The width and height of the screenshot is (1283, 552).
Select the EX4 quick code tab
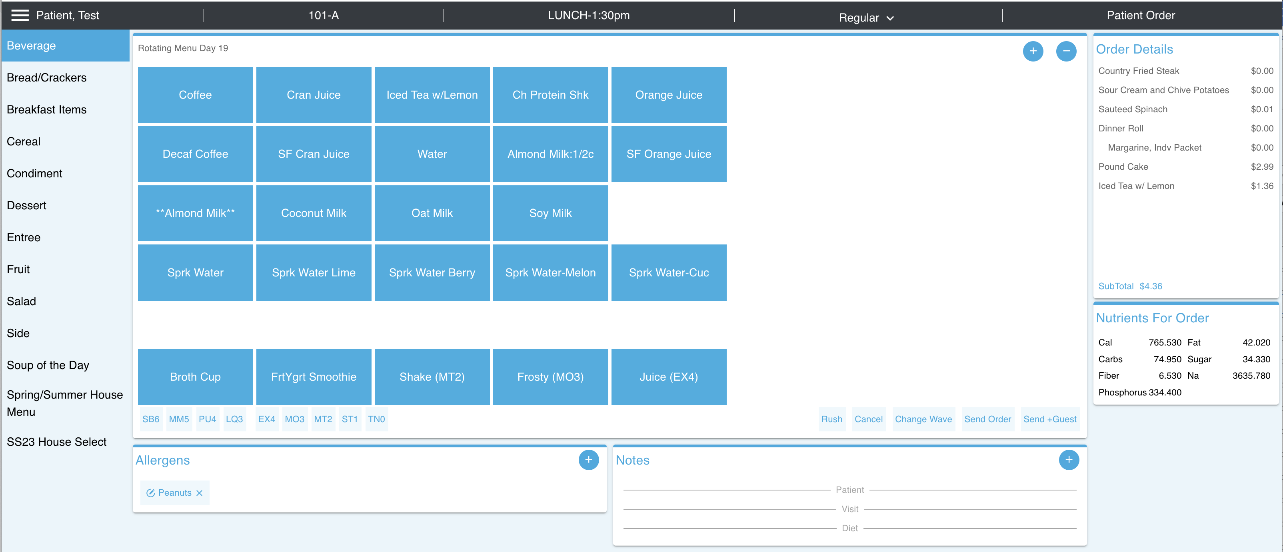pyautogui.click(x=266, y=419)
